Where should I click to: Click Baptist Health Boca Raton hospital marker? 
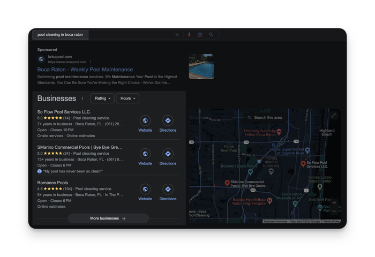[269, 200]
